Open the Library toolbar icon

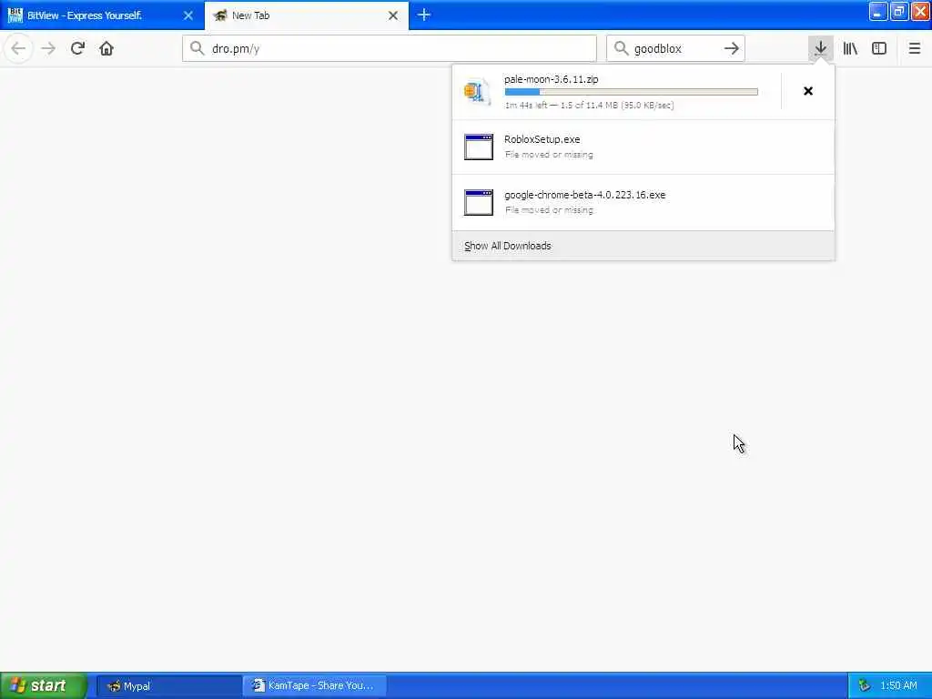coord(850,48)
